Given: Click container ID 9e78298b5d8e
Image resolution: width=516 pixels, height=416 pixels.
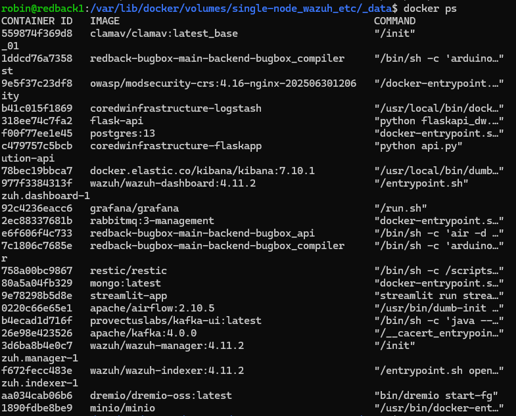Looking at the screenshot, I should pyautogui.click(x=37, y=296).
